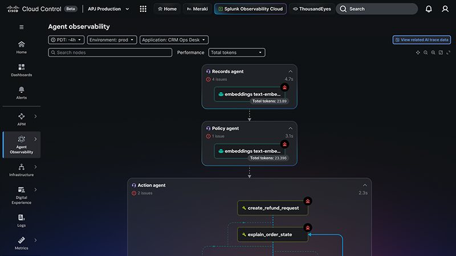The image size is (456, 256).
Task: Click View related AI trace data
Action: (x=422, y=40)
